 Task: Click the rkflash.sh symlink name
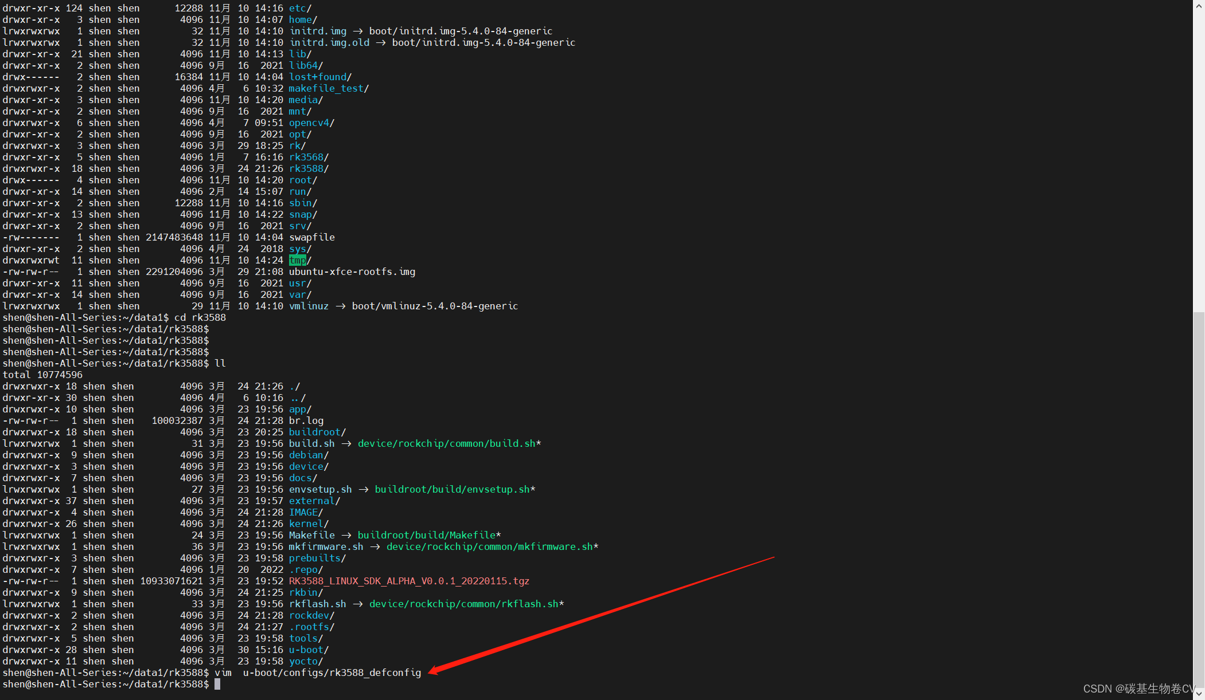pos(318,604)
